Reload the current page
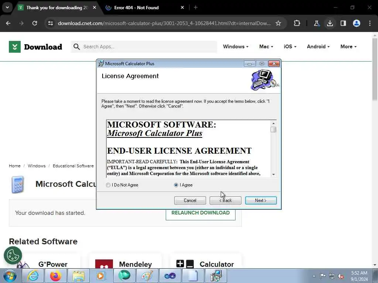 click(35, 23)
